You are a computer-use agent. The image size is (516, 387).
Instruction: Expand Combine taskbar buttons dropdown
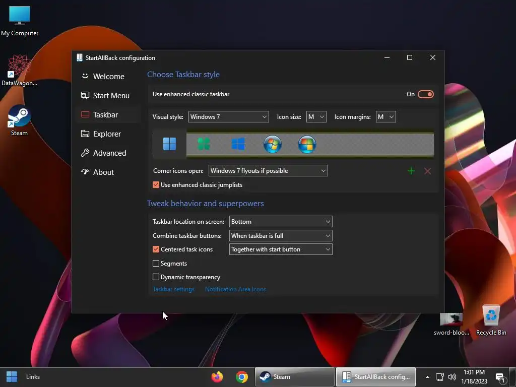[281, 236]
